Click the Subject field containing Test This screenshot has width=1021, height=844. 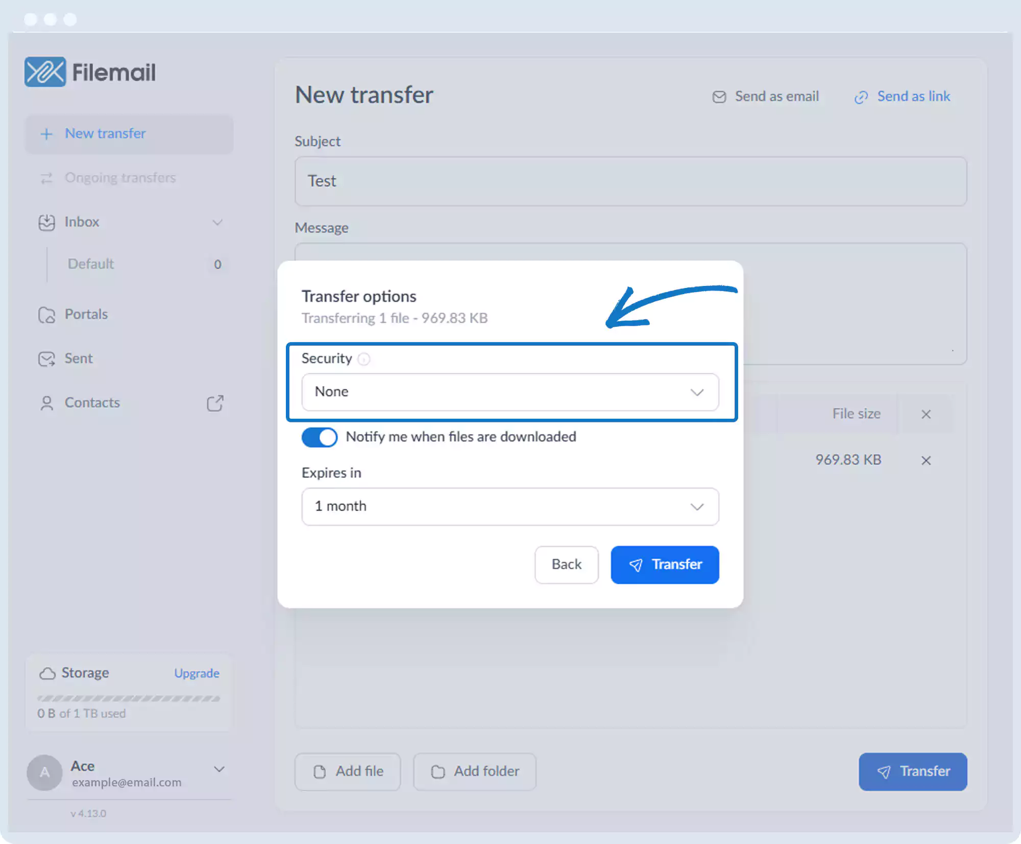(x=630, y=181)
